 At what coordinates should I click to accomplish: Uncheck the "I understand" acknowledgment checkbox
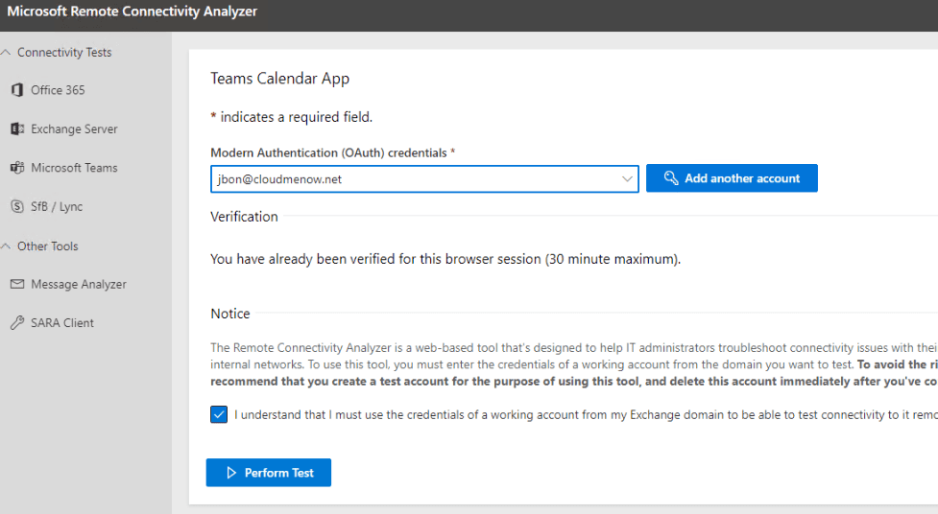coord(219,415)
